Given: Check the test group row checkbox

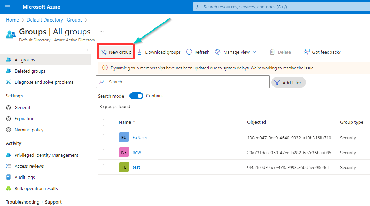Looking at the screenshot, I should click(x=107, y=167).
